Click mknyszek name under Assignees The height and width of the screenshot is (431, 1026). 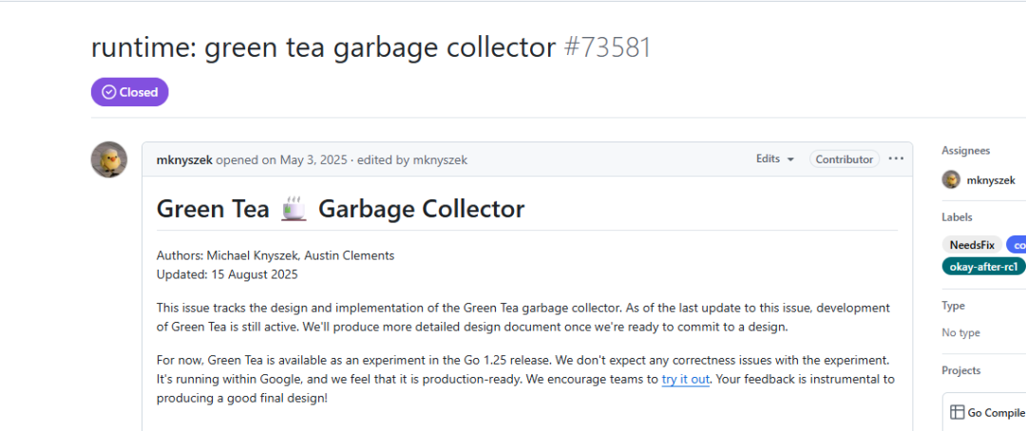click(991, 179)
